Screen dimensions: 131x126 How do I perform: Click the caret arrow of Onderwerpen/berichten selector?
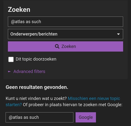tap(118, 34)
